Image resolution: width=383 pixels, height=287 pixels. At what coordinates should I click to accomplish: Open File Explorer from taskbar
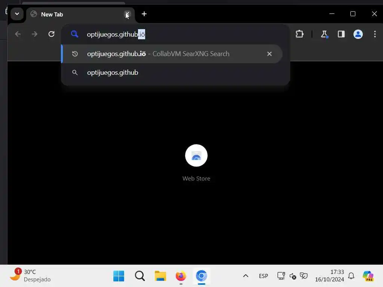pyautogui.click(x=160, y=276)
